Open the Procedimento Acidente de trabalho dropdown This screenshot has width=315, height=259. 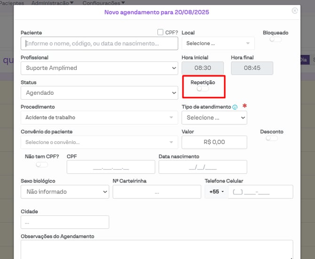point(99,117)
